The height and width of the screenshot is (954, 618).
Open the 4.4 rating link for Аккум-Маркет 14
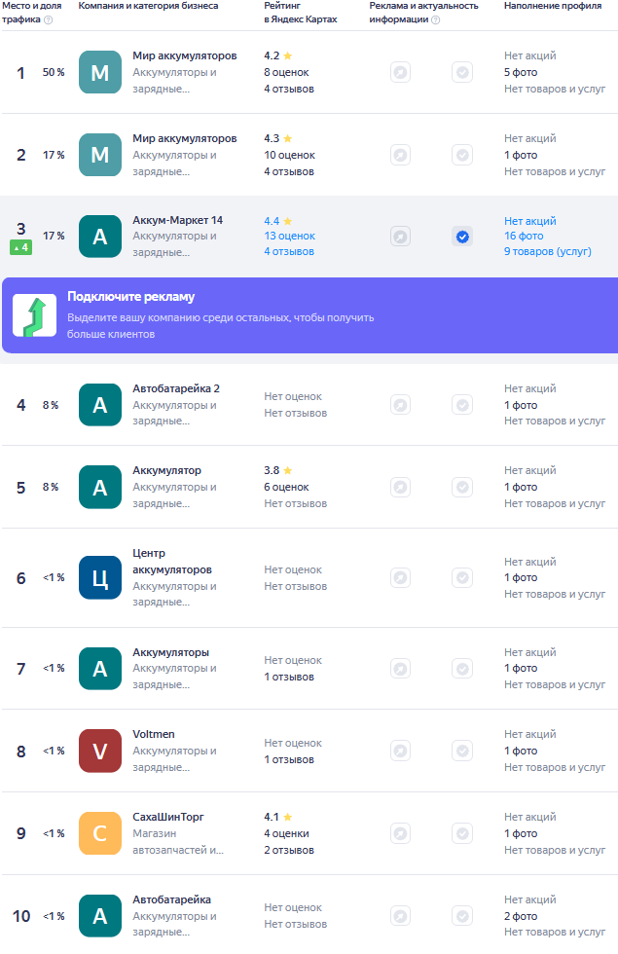point(278,221)
